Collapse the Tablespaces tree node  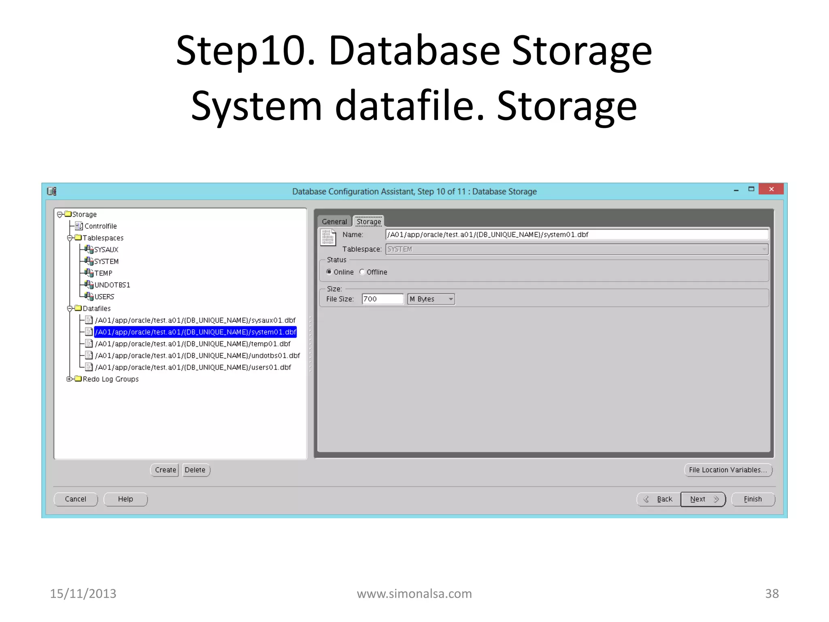pos(70,238)
